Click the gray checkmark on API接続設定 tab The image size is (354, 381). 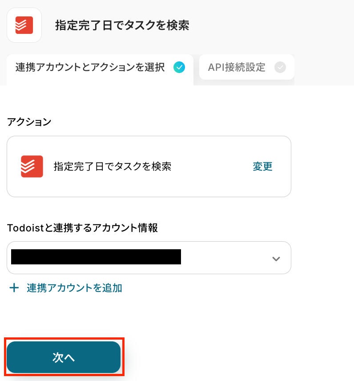pos(280,68)
